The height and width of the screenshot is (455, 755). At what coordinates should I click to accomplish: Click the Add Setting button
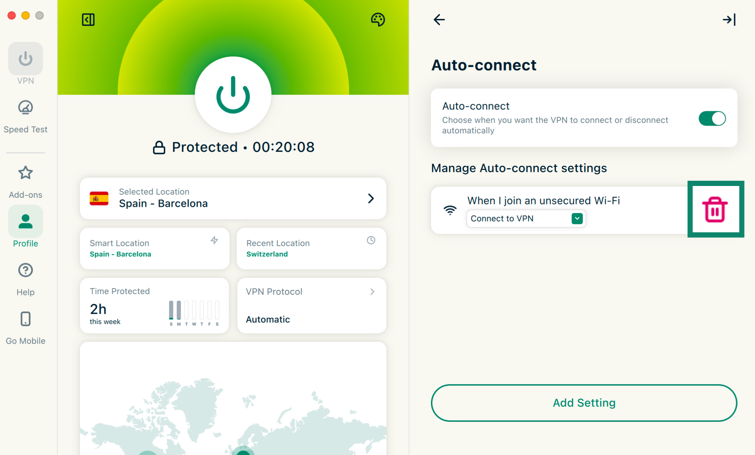click(x=584, y=403)
